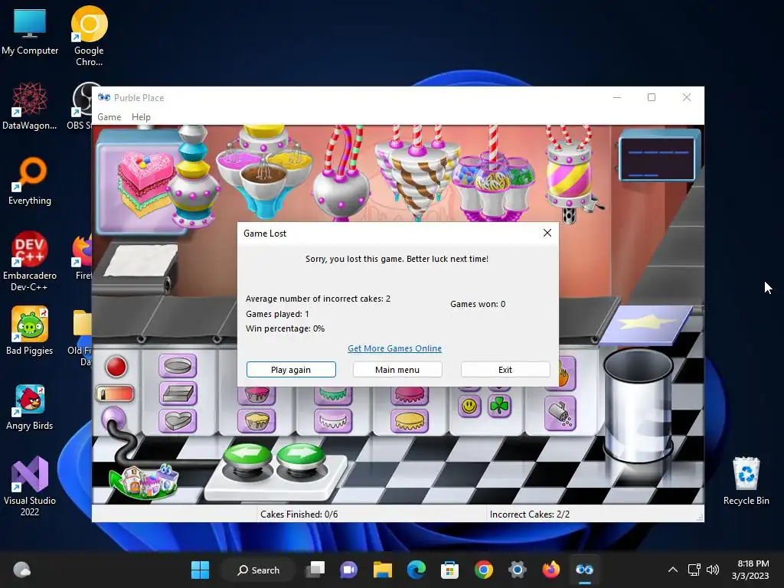Viewport: 784px width, 588px height.
Task: Click the Play again button
Action: tap(291, 370)
